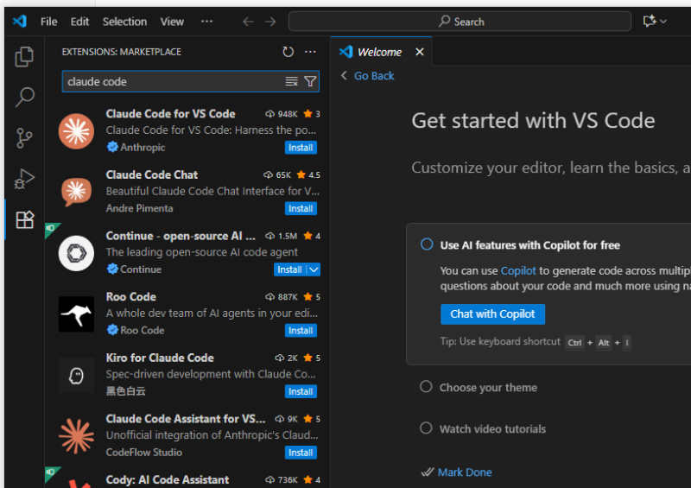Open the Selection menu

pyautogui.click(x=124, y=22)
